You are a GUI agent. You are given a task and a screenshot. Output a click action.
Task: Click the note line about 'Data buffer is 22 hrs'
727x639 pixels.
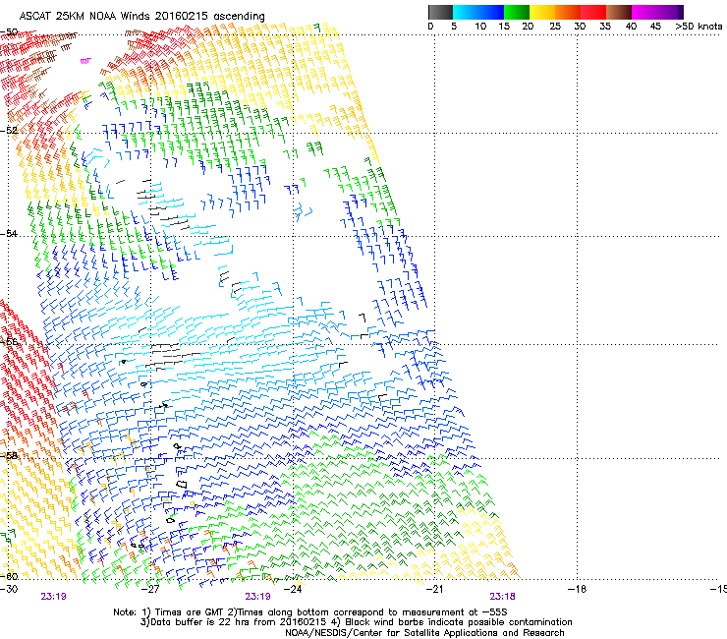tap(357, 622)
